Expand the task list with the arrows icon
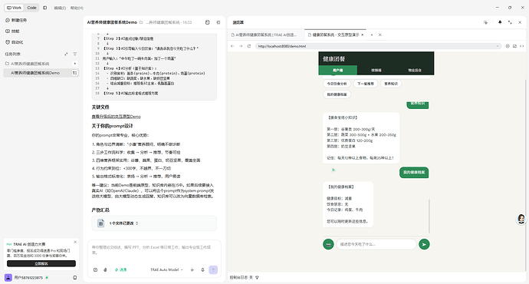The width and height of the screenshot is (529, 284). point(66,54)
